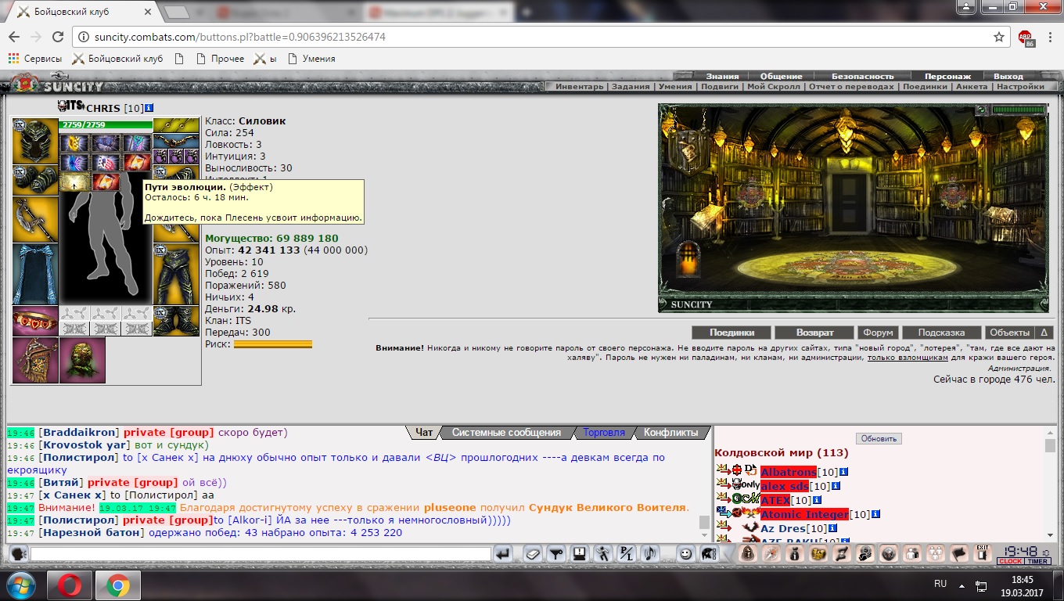Open Chrome from the Windows taskbar

[118, 585]
